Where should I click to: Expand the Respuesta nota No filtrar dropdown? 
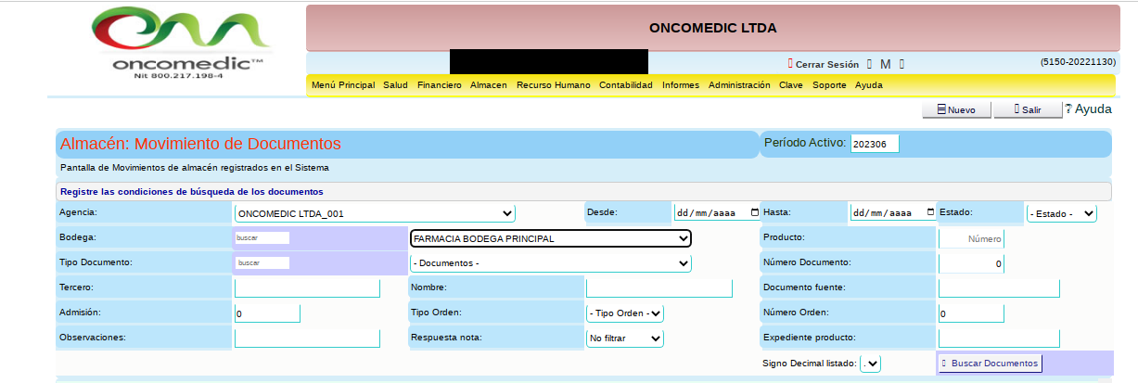(625, 338)
